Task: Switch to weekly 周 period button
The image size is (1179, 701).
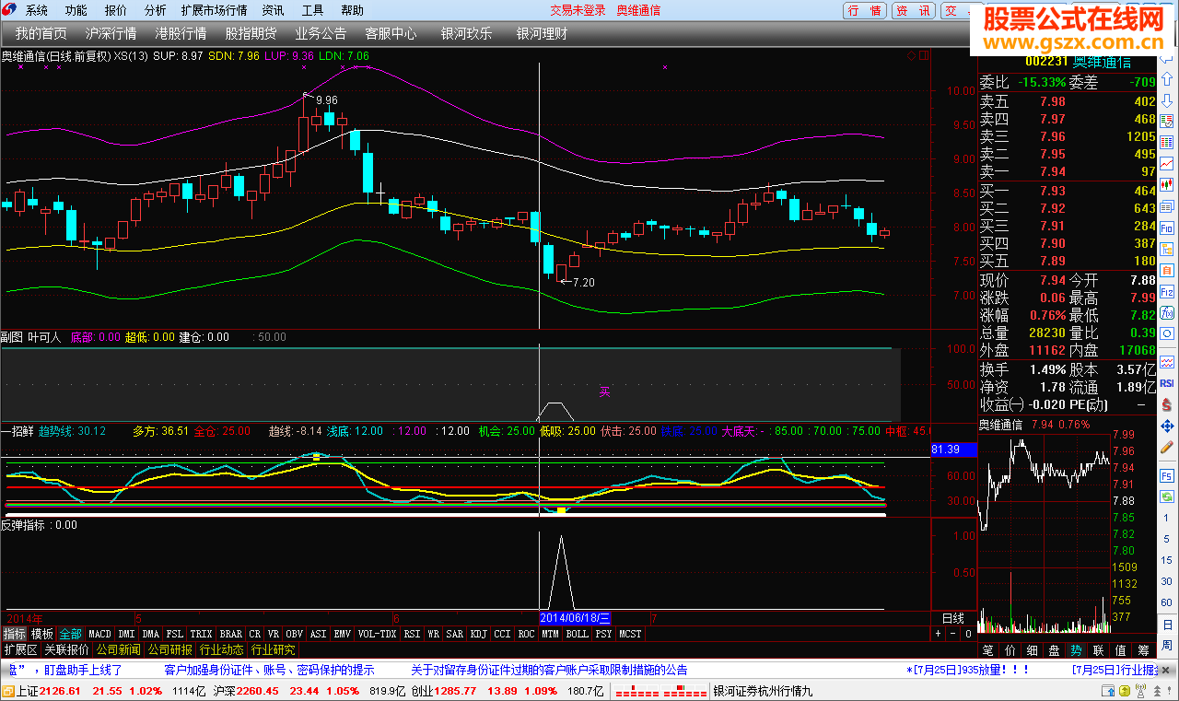Action: [x=1166, y=645]
